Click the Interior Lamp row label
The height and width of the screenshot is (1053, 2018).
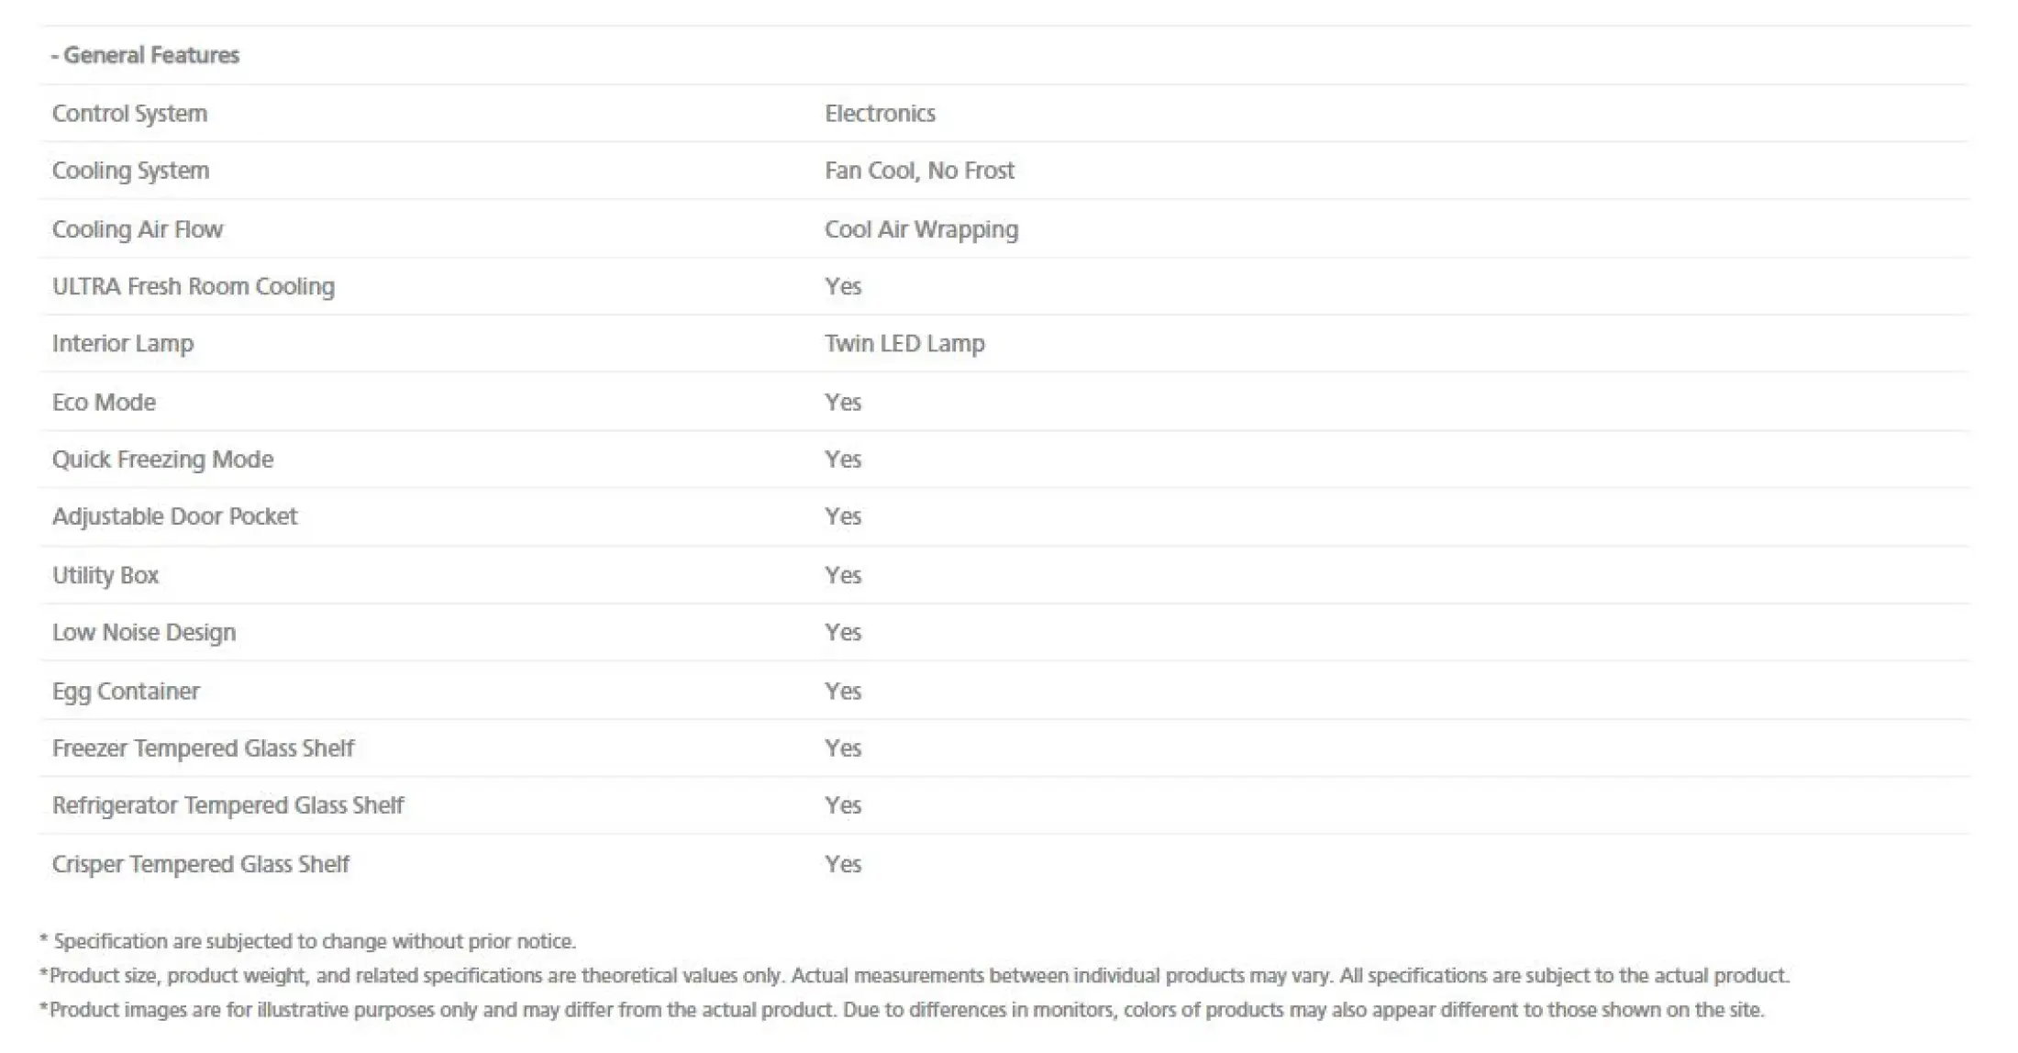pos(122,344)
